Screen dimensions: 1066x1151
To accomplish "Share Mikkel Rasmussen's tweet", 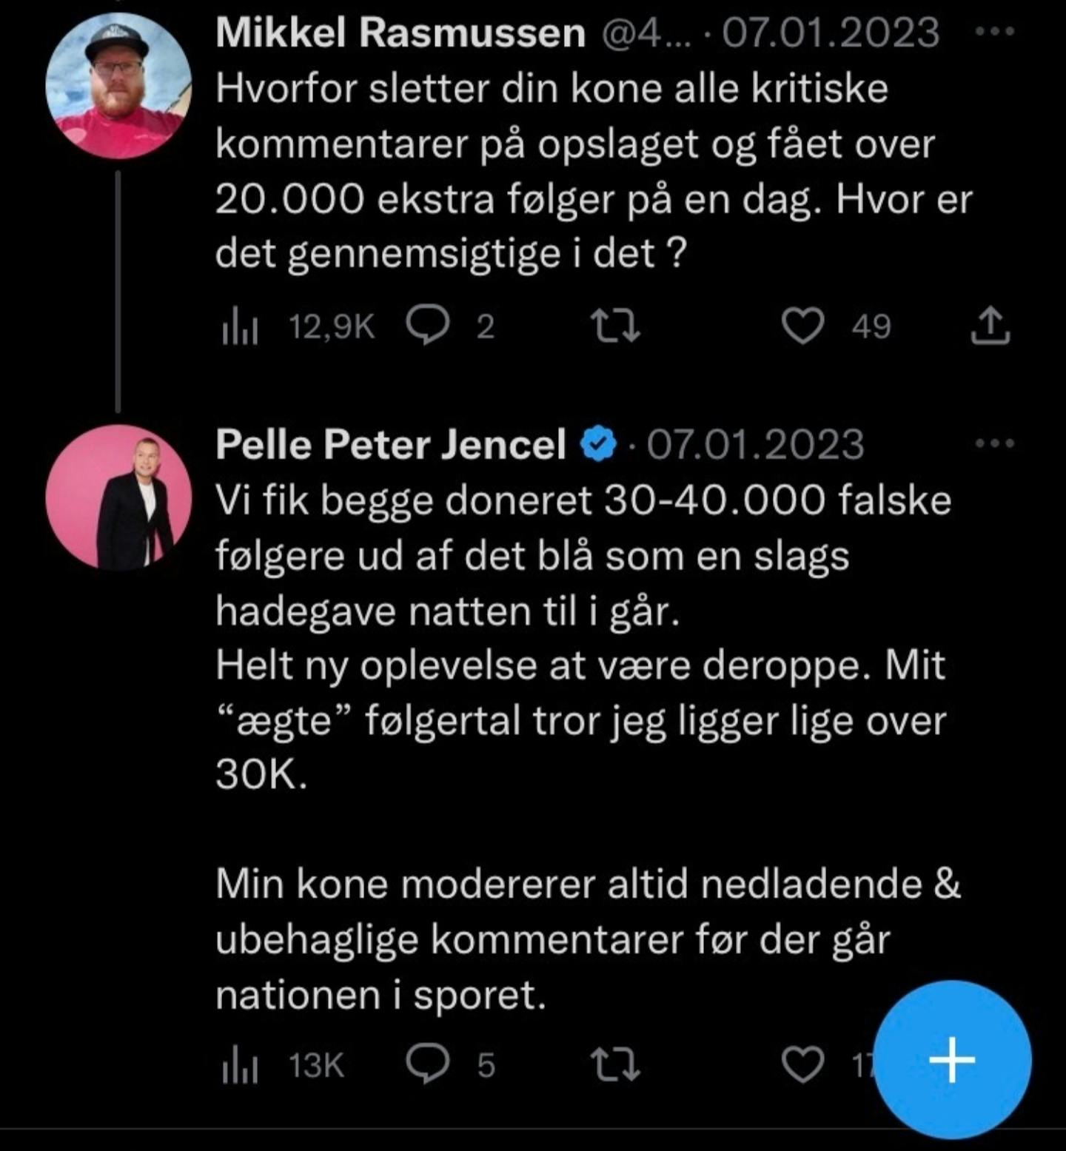I will click(990, 326).
